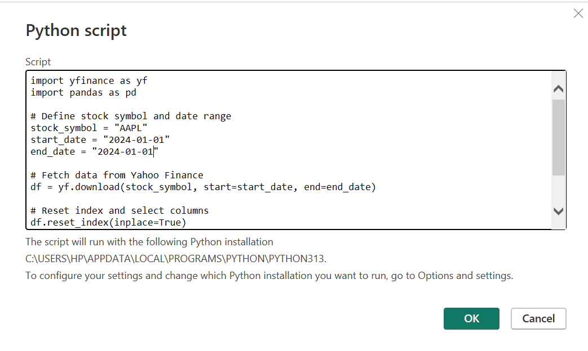Click the script box scroll up arrow

(558, 89)
